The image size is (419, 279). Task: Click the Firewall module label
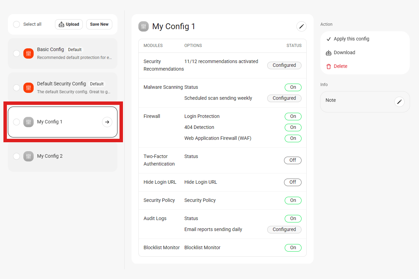pyautogui.click(x=152, y=116)
